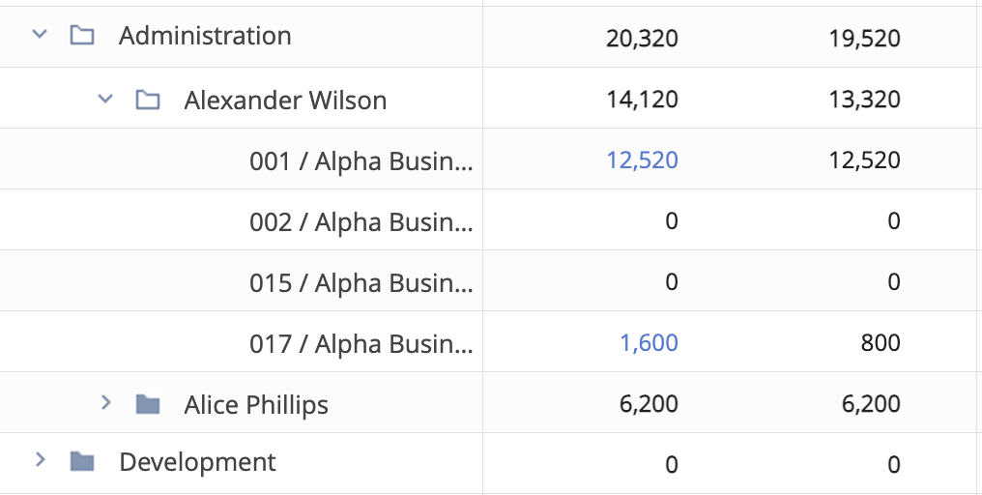Click the Administration label
982x495 pixels.
(x=205, y=36)
